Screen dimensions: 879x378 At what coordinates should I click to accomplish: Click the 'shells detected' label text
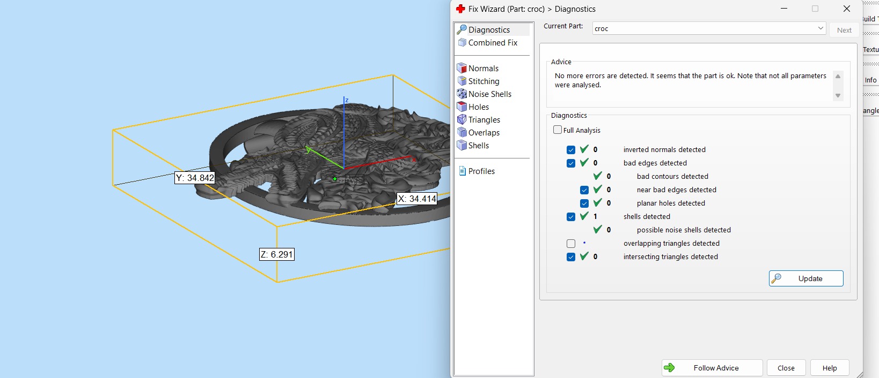tap(647, 216)
